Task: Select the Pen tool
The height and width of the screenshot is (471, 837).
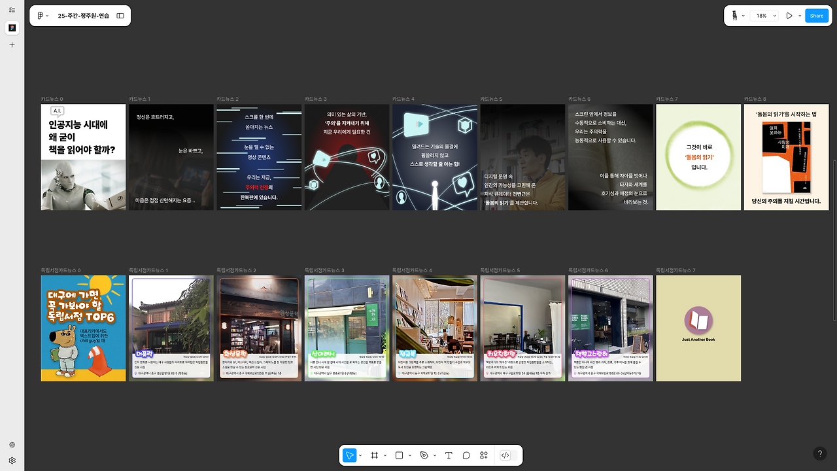Action: [424, 455]
